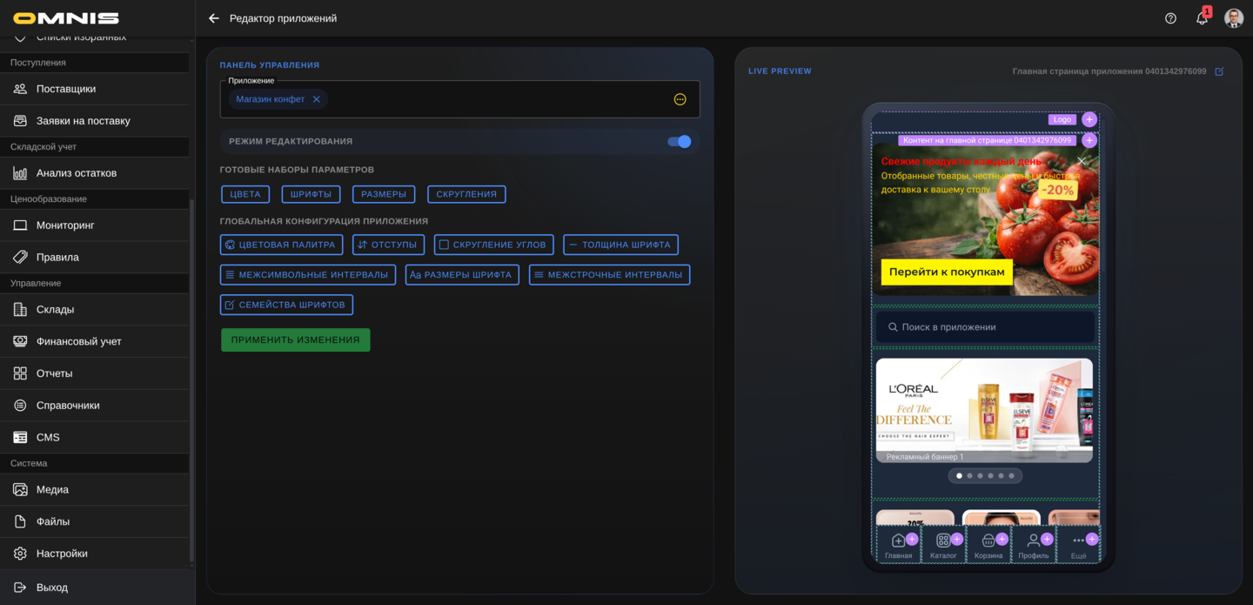Open notifications bell icon

1202,18
